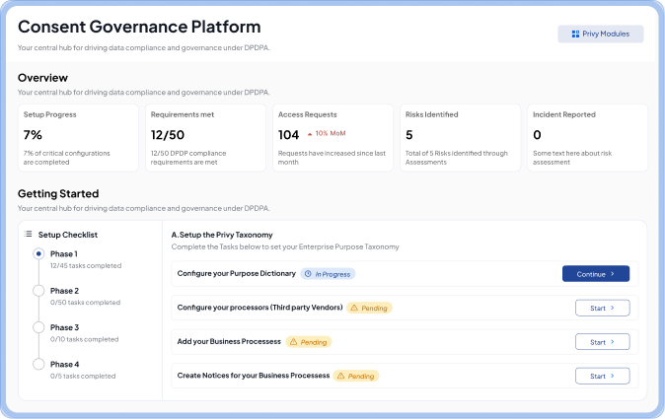Screen dimensions: 665x419
Task: Click the '12/45 tasks completed' text
Action: click(86, 265)
